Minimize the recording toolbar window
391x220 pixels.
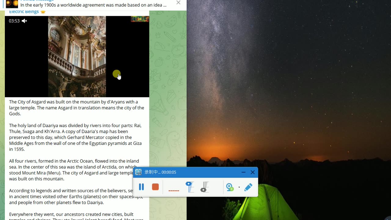click(243, 172)
